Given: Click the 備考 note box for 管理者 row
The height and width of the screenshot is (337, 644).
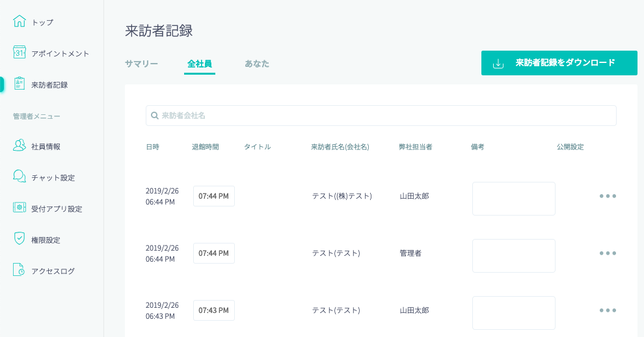Looking at the screenshot, I should click(x=513, y=256).
